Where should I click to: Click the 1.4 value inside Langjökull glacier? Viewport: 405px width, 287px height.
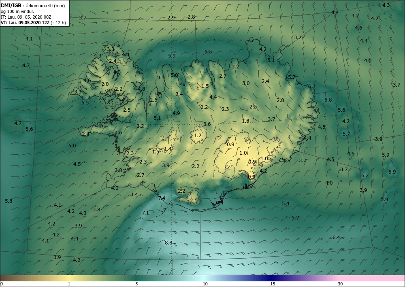pyautogui.click(x=168, y=149)
